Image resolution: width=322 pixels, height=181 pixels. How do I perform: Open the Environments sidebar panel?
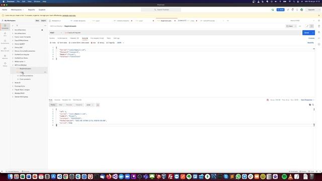[x=5, y=42]
